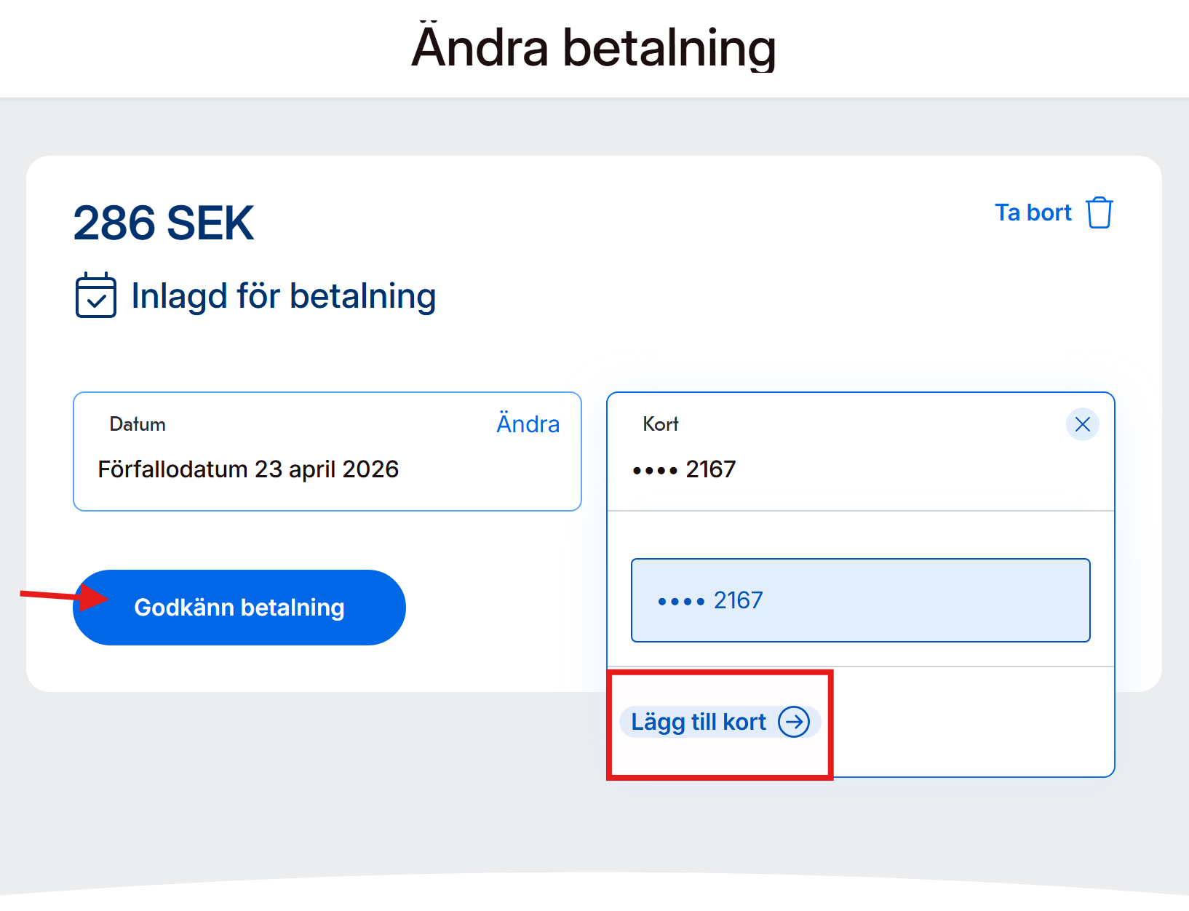Click the Datum field label
Screen dimensions: 1189x911
[x=138, y=424]
